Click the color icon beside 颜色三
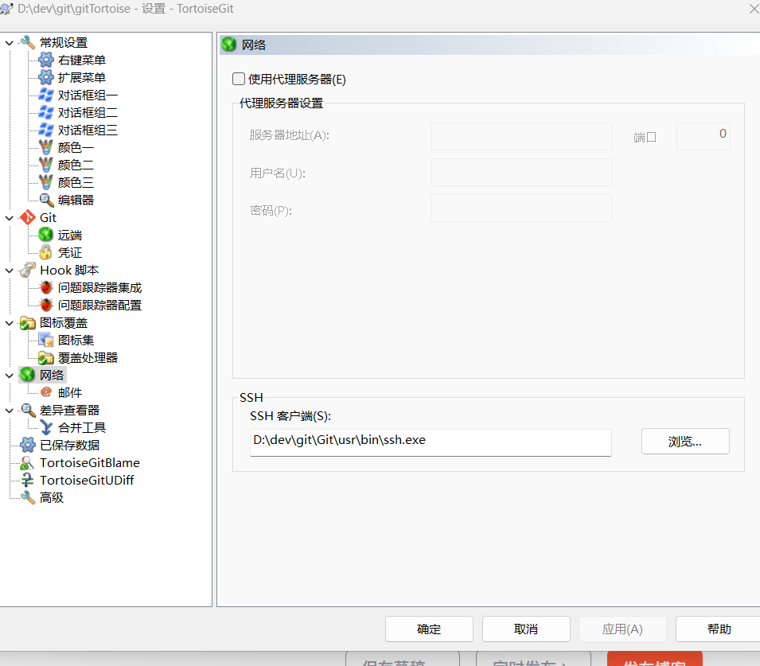The width and height of the screenshot is (760, 666). tap(46, 182)
